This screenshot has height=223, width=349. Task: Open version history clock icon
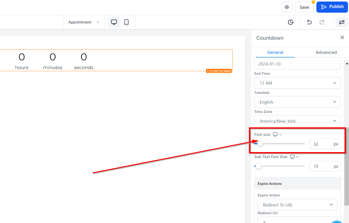[x=291, y=22]
